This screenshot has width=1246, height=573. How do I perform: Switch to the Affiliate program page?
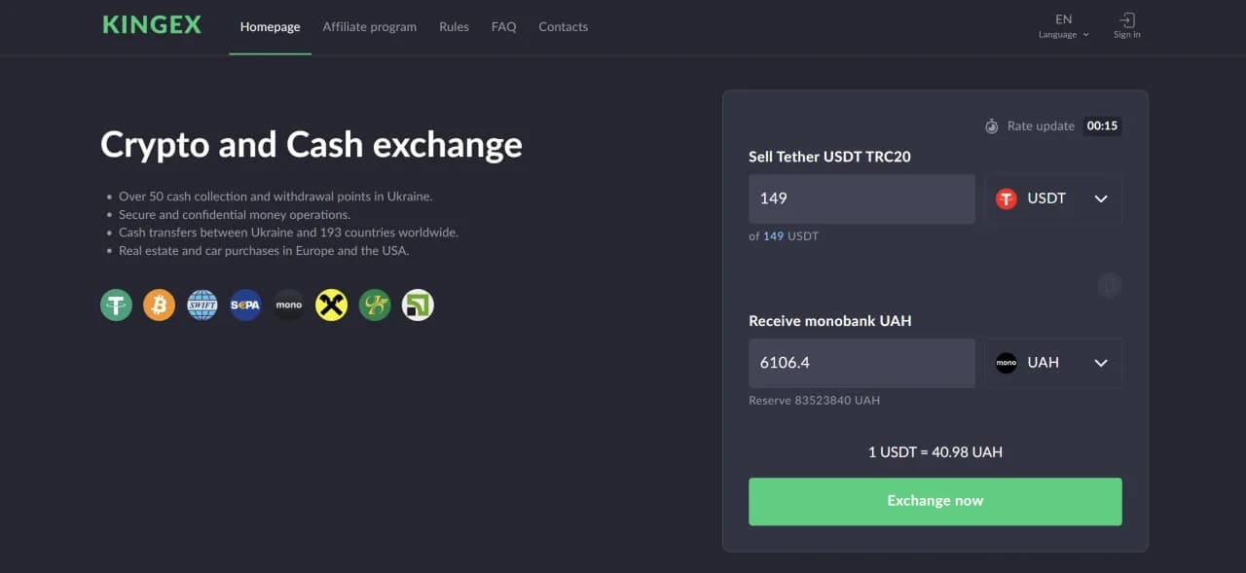coord(370,26)
